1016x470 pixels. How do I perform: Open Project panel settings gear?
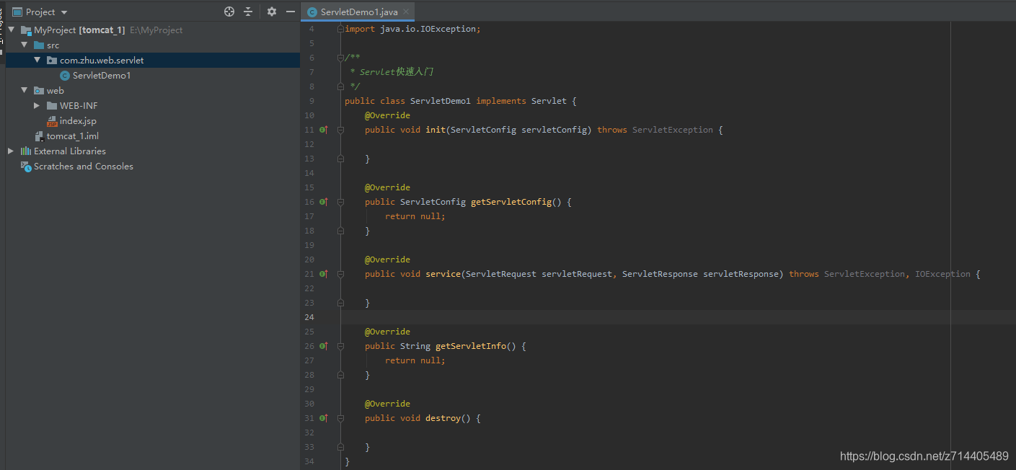click(272, 12)
